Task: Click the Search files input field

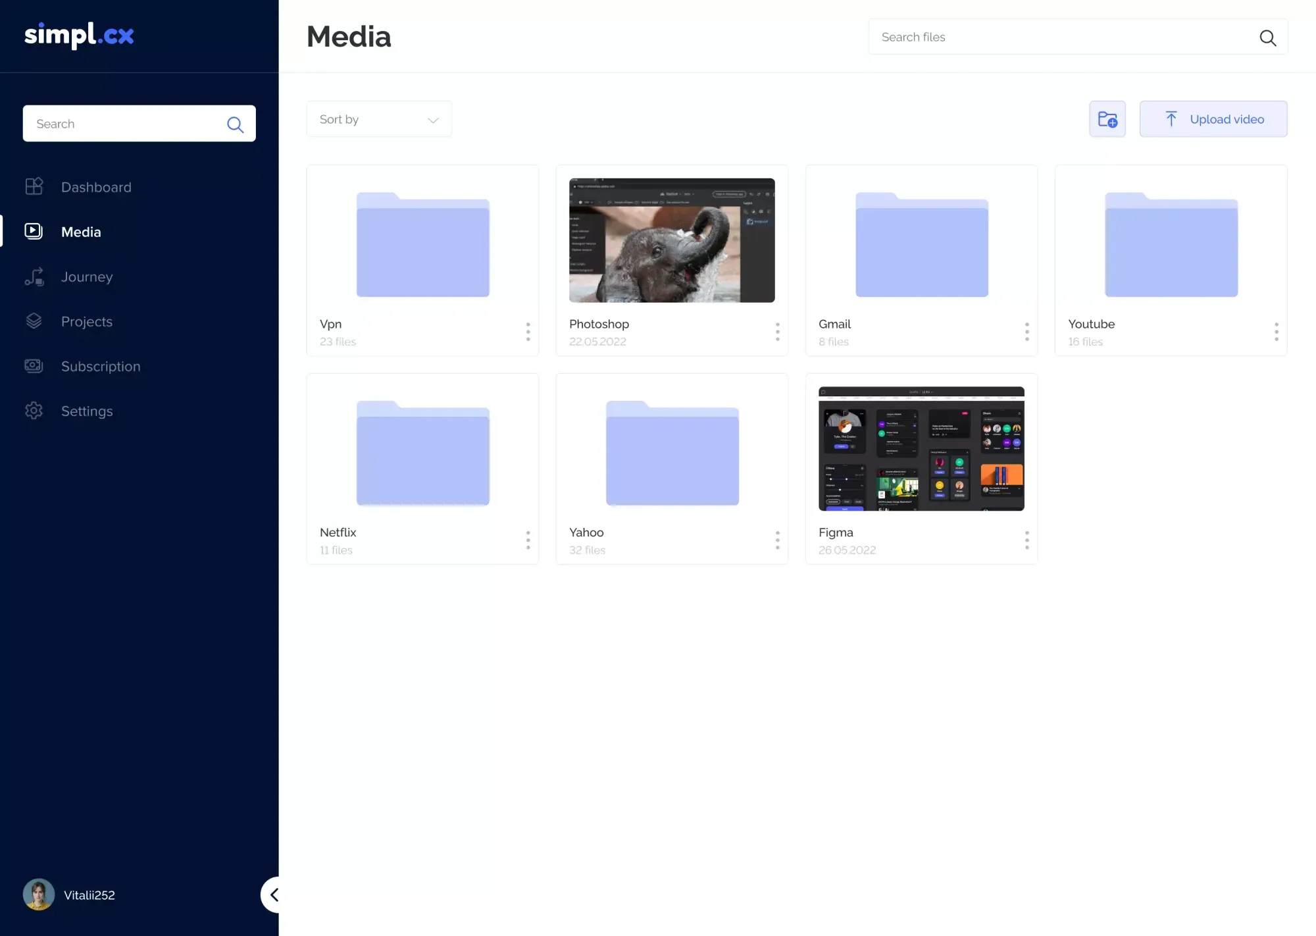Action: 1053,37
